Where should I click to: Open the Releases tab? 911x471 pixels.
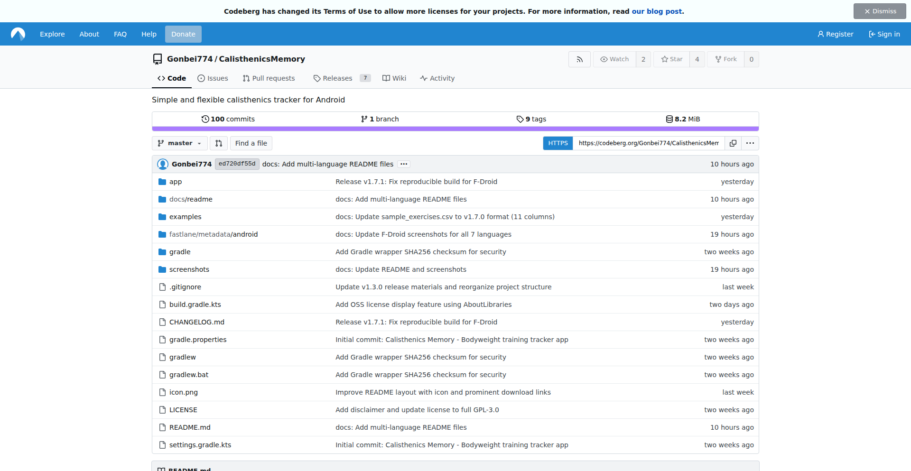coord(337,78)
